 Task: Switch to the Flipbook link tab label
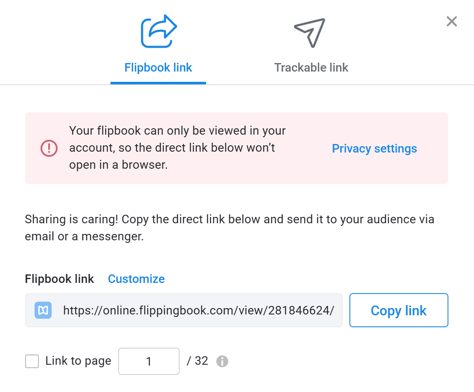coord(158,67)
